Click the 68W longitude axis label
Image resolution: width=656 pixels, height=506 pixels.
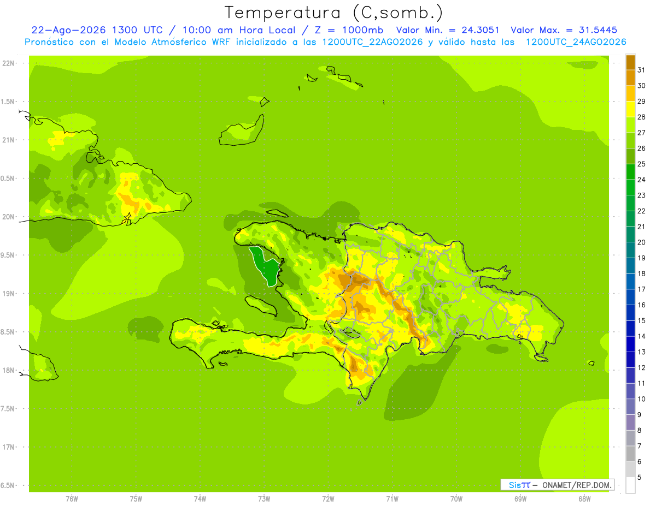tap(584, 499)
